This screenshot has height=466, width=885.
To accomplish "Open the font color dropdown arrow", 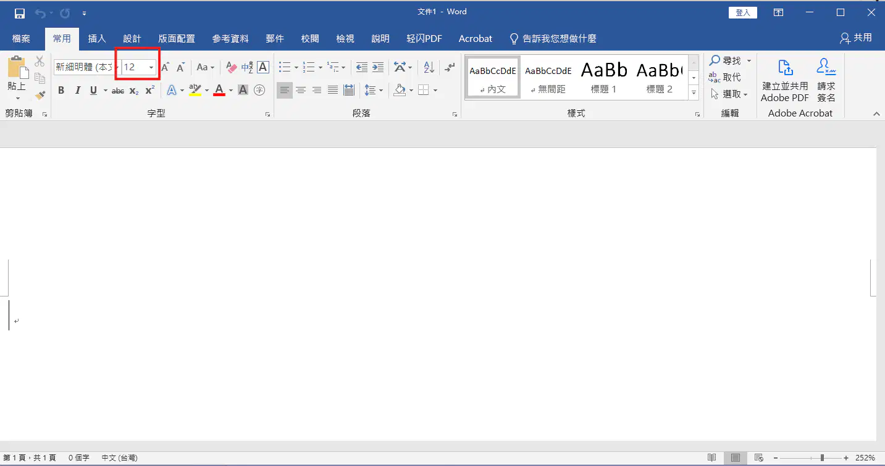I will tap(231, 91).
